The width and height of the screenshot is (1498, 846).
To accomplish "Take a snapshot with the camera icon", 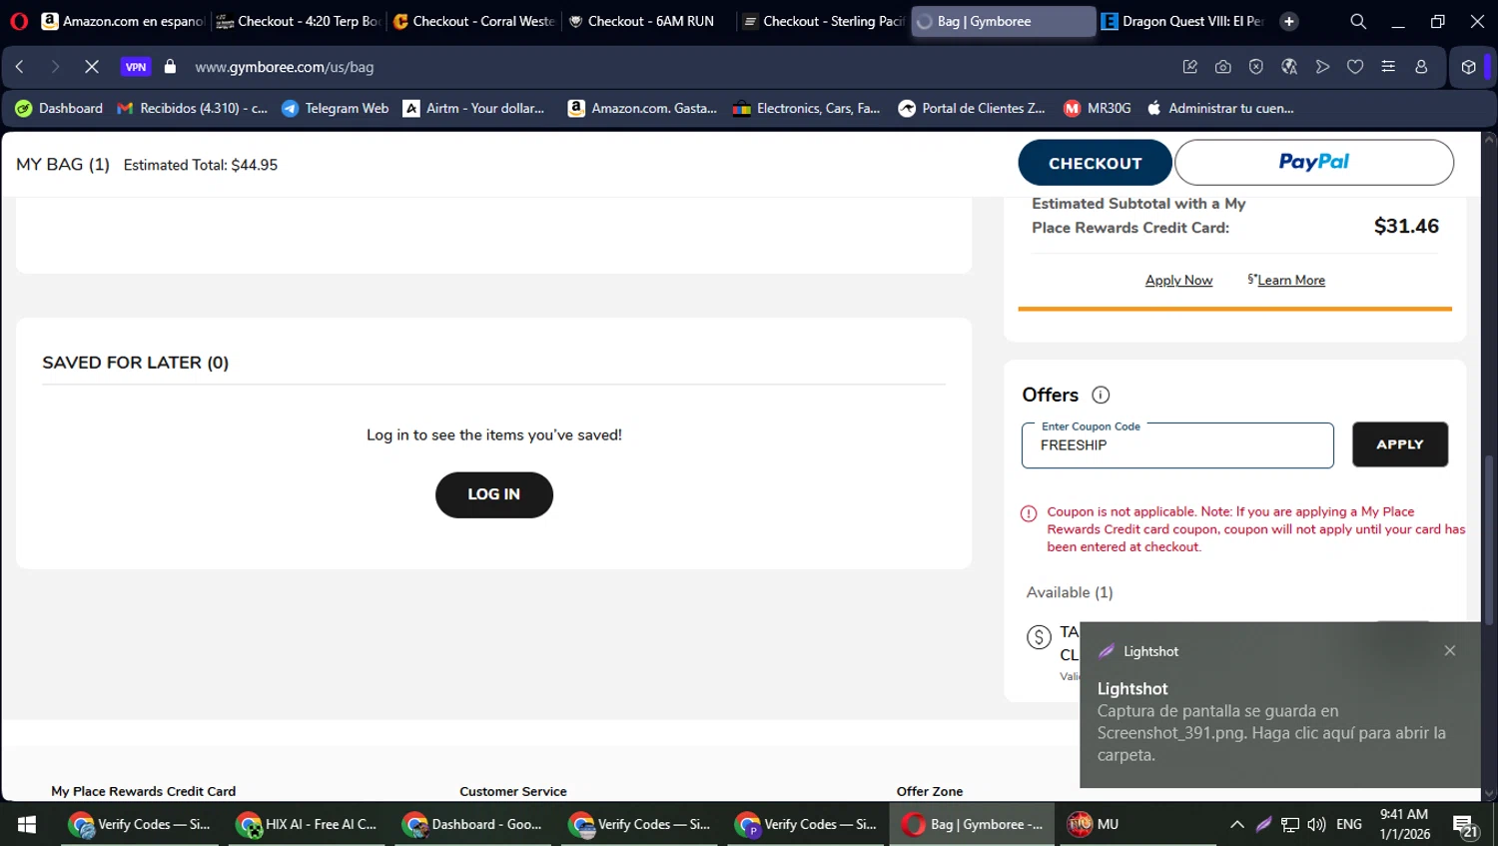I will [1222, 67].
